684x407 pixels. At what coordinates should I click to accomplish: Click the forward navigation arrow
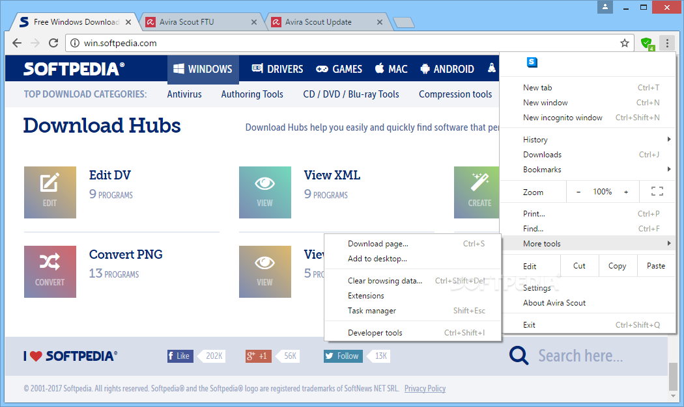point(35,43)
